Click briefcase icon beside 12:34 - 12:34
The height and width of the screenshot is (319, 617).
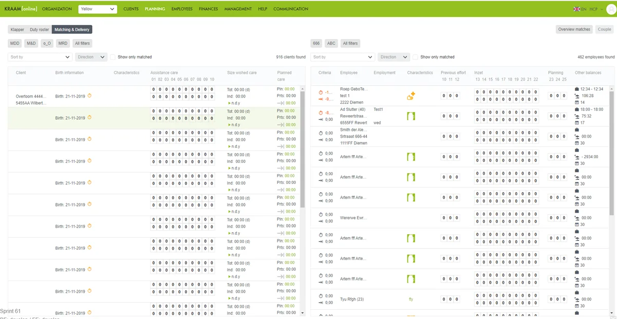pos(576,89)
